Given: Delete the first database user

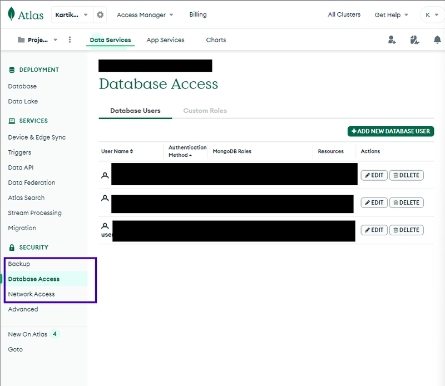Looking at the screenshot, I should (407, 175).
